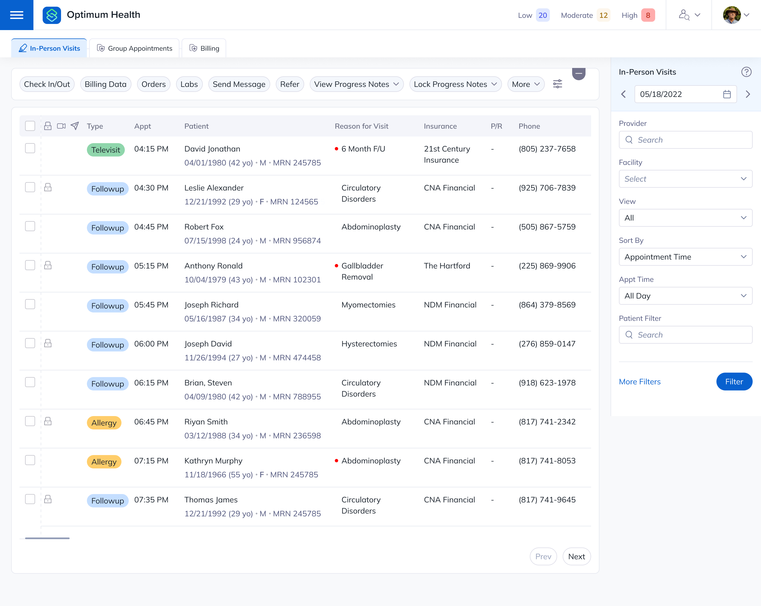
Task: Tick checkbox for Kathryn Murphy appointment
Action: tap(30, 460)
